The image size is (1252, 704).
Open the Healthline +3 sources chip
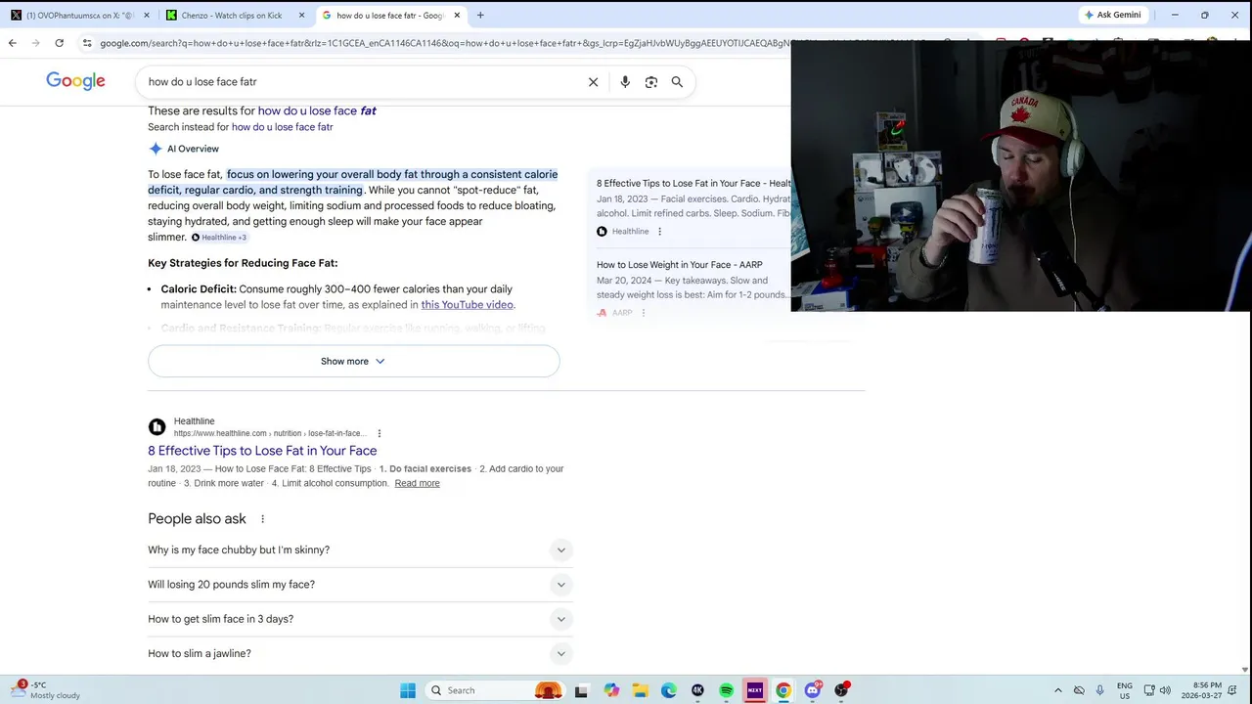219,238
